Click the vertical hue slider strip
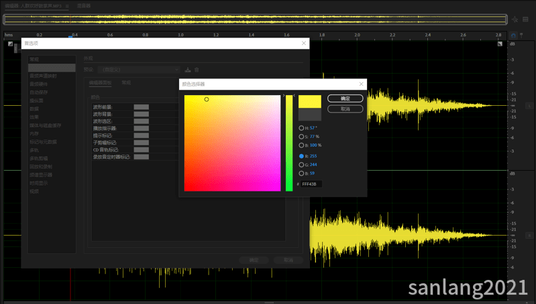The width and height of the screenshot is (536, 304). click(x=289, y=143)
